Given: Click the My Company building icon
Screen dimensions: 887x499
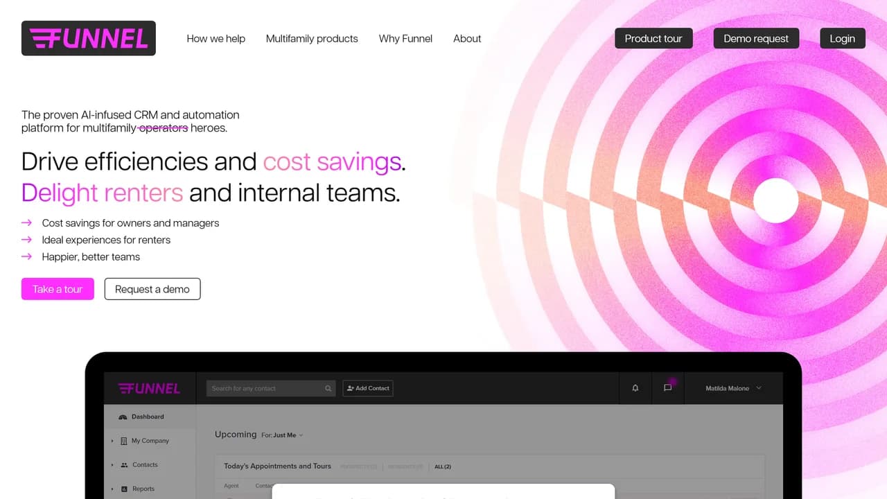Looking at the screenshot, I should point(124,441).
